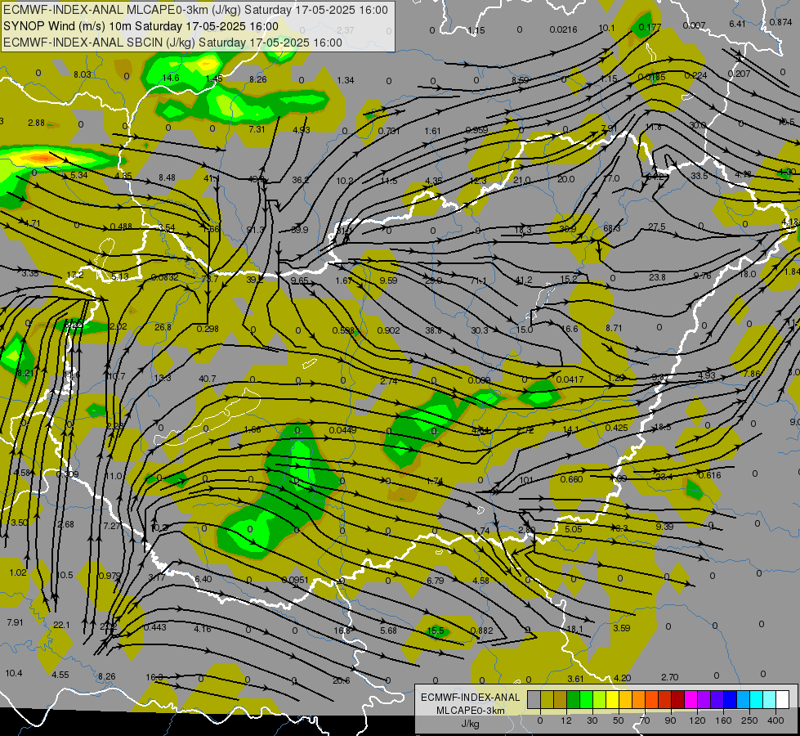Screen dimensions: 800x736
Task: Click the dark green legend swatch
Action: tap(574, 699)
